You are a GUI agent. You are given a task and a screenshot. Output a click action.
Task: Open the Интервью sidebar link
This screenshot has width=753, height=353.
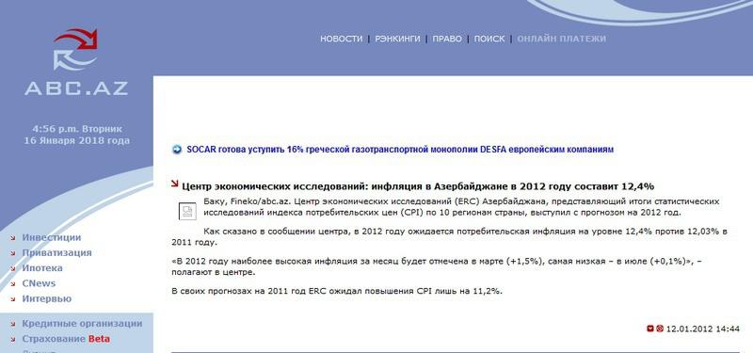point(46,298)
